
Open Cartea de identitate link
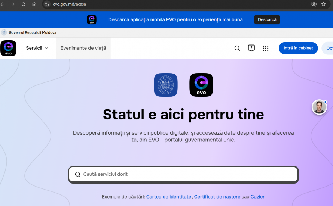click(x=169, y=197)
